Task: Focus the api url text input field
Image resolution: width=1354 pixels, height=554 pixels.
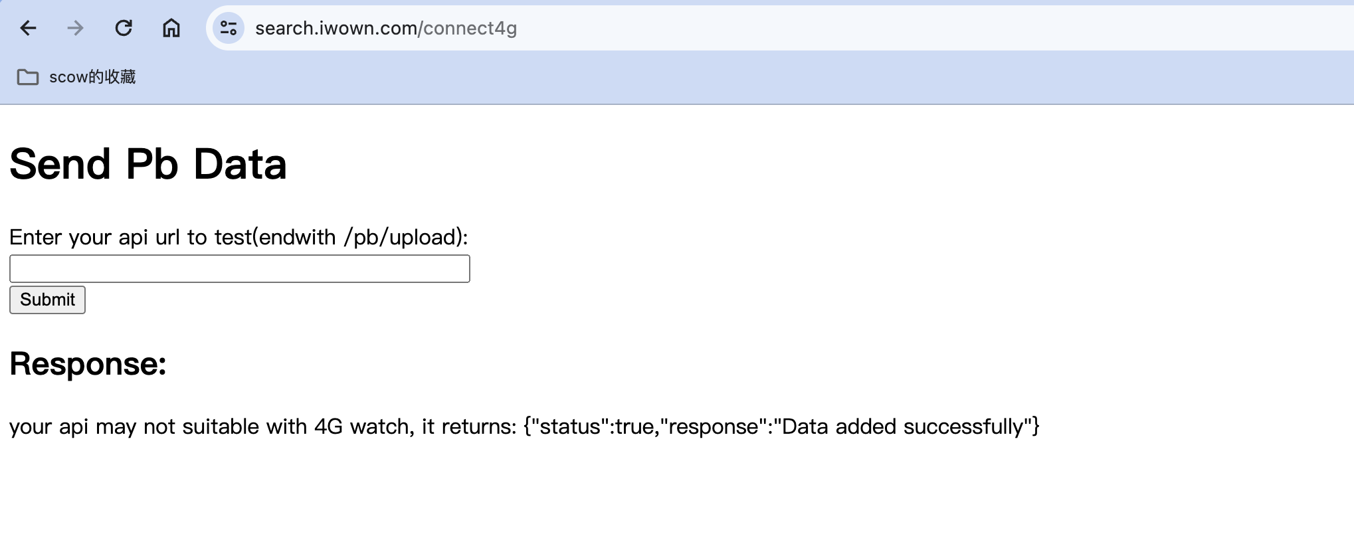Action: pos(239,269)
